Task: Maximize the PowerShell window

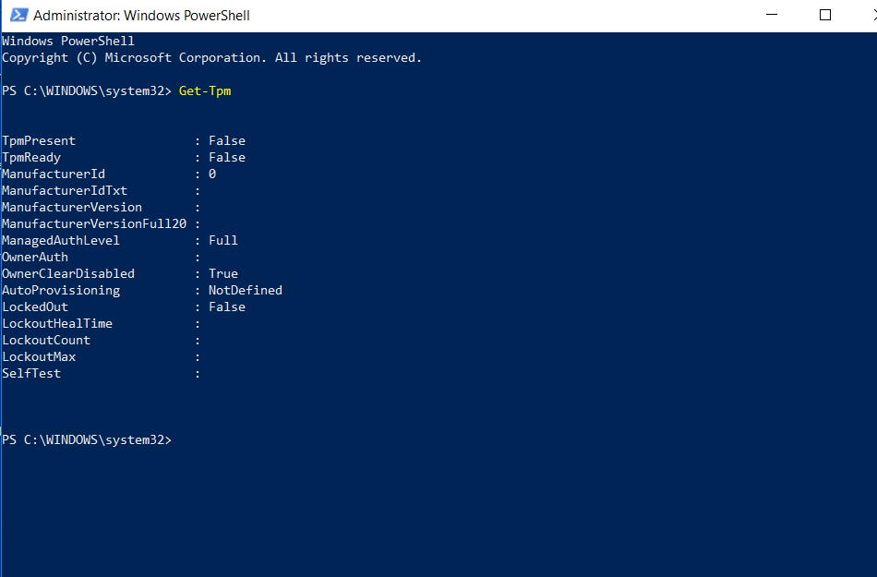Action: [825, 15]
